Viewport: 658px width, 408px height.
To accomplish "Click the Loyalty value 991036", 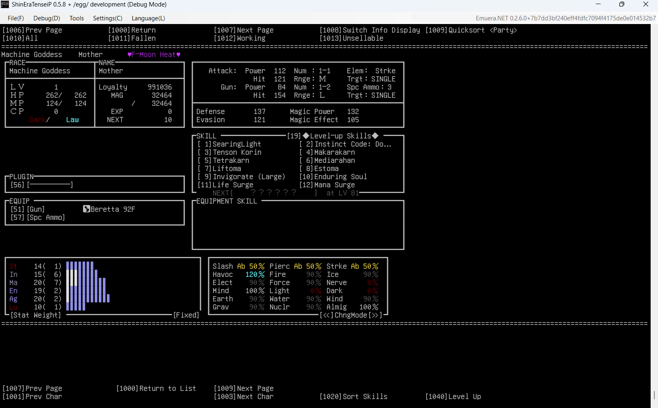I will tap(160, 87).
